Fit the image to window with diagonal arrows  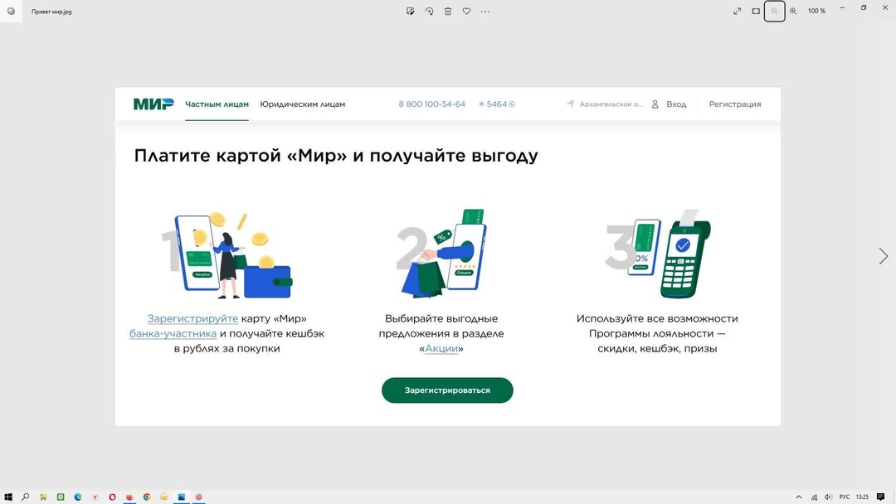737,11
